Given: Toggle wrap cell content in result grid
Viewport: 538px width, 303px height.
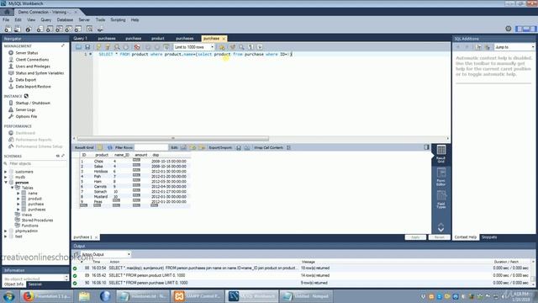Looking at the screenshot, I should click(288, 148).
